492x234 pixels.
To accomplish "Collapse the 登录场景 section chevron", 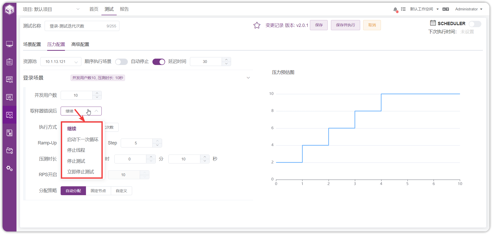I will pos(248,78).
